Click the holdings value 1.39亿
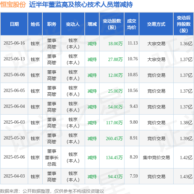 tap(186, 138)
